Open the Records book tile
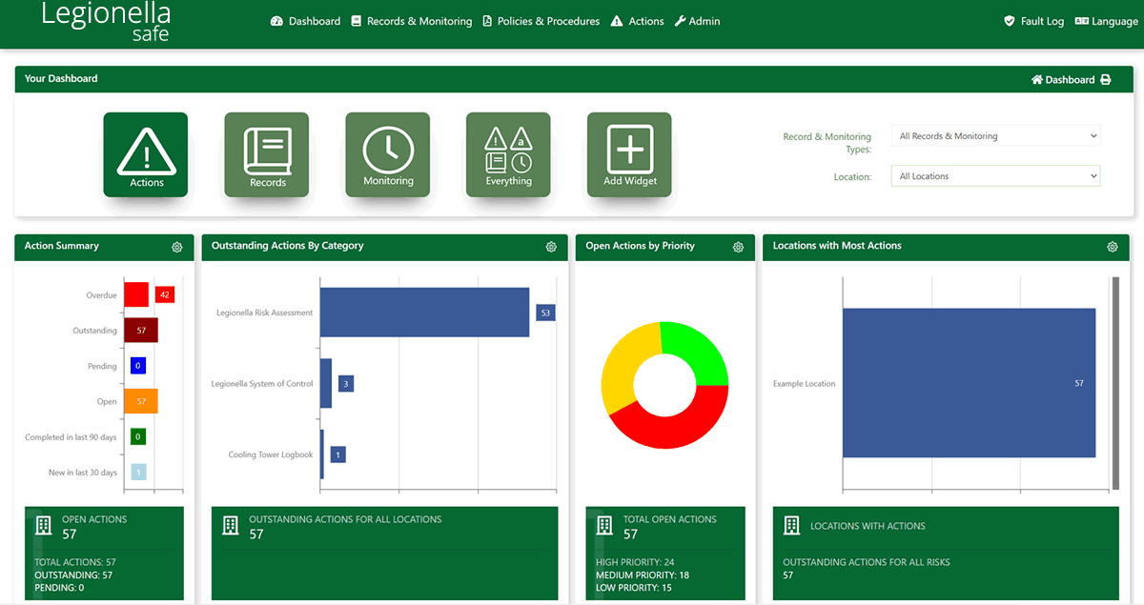Image resolution: width=1144 pixels, height=605 pixels. (x=267, y=154)
